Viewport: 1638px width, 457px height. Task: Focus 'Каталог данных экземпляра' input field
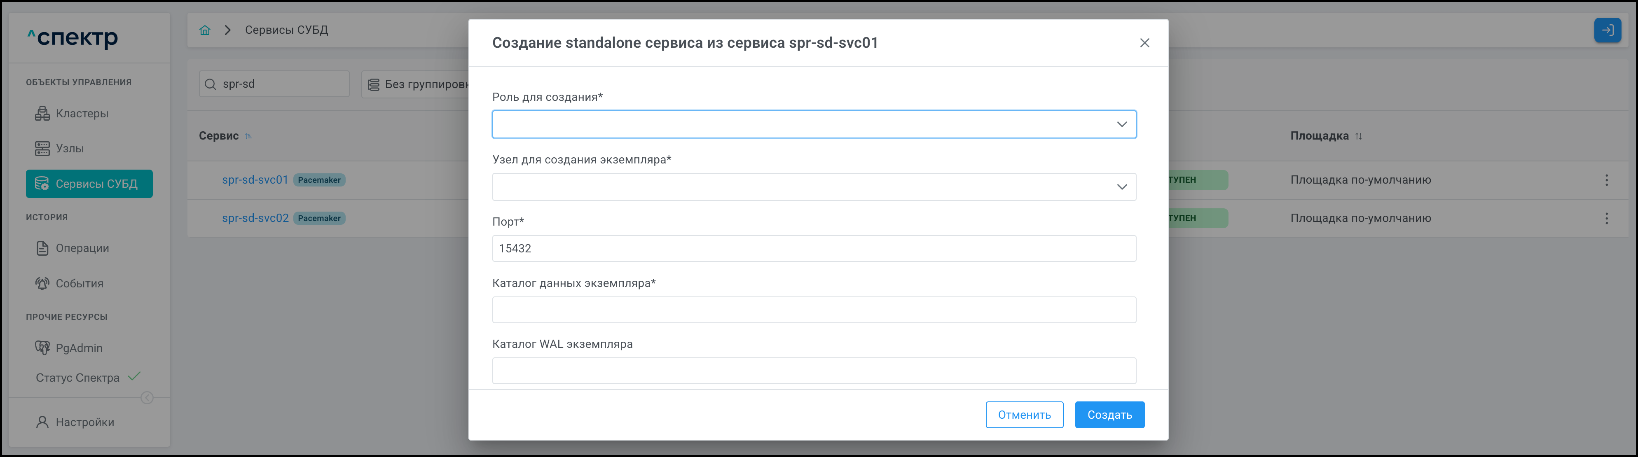[813, 310]
